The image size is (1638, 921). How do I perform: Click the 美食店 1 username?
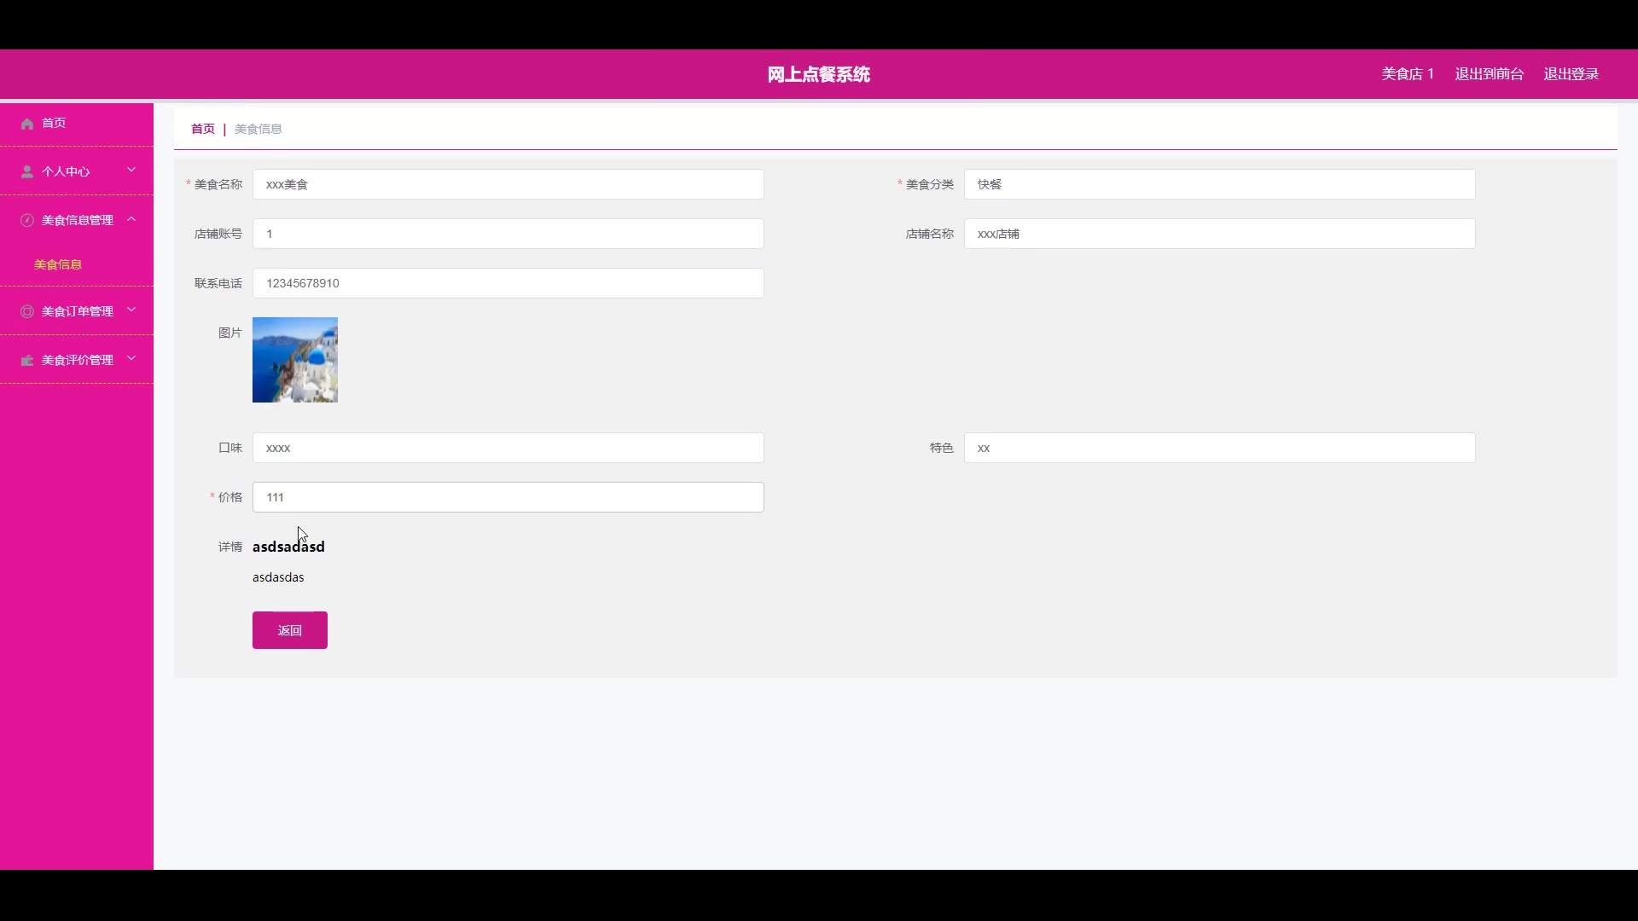[x=1408, y=74]
